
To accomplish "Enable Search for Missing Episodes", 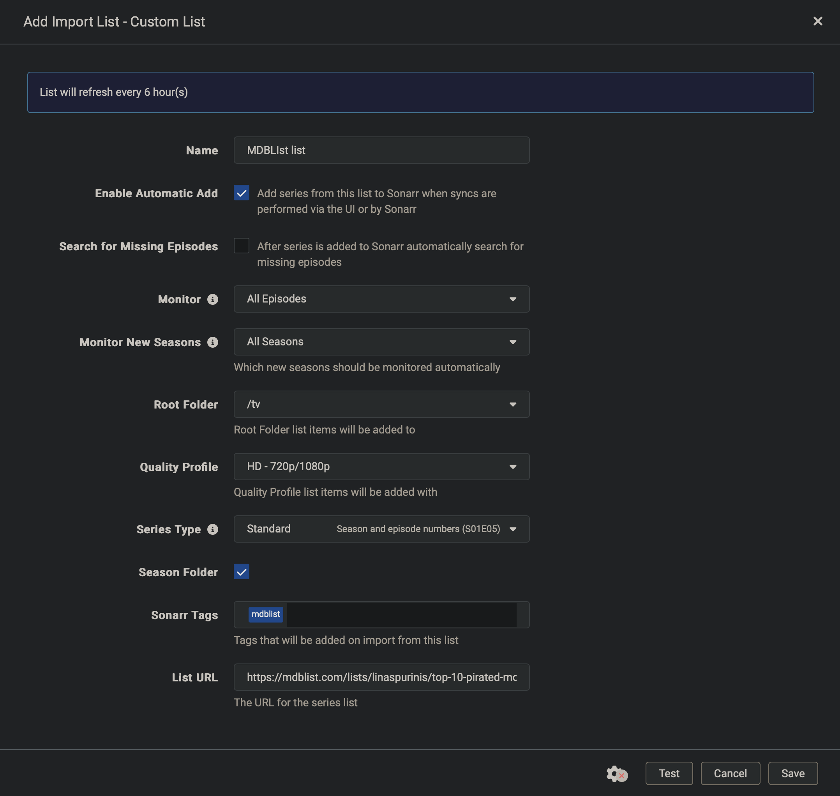I will 241,246.
